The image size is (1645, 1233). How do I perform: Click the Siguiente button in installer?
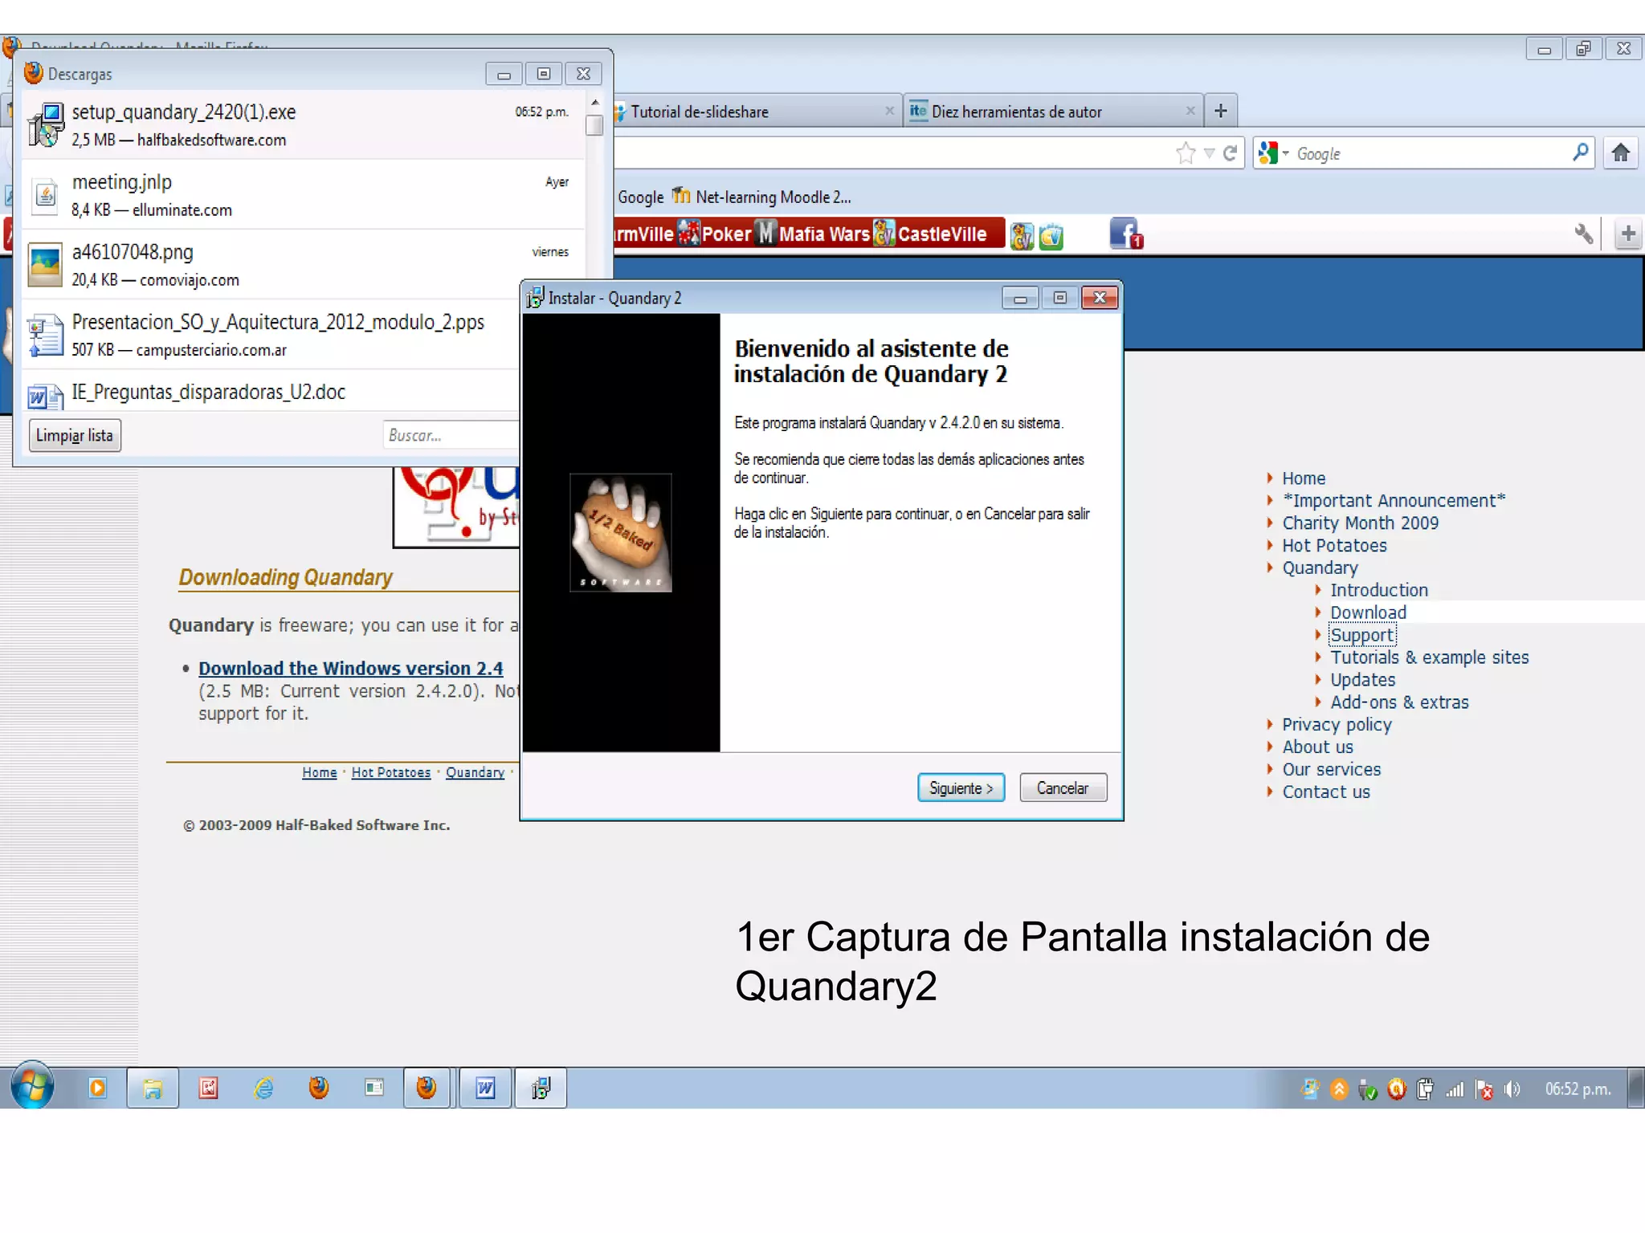pos(961,787)
